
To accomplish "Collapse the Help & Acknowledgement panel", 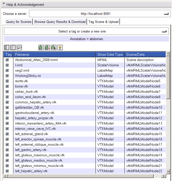I will pos(4,4).
